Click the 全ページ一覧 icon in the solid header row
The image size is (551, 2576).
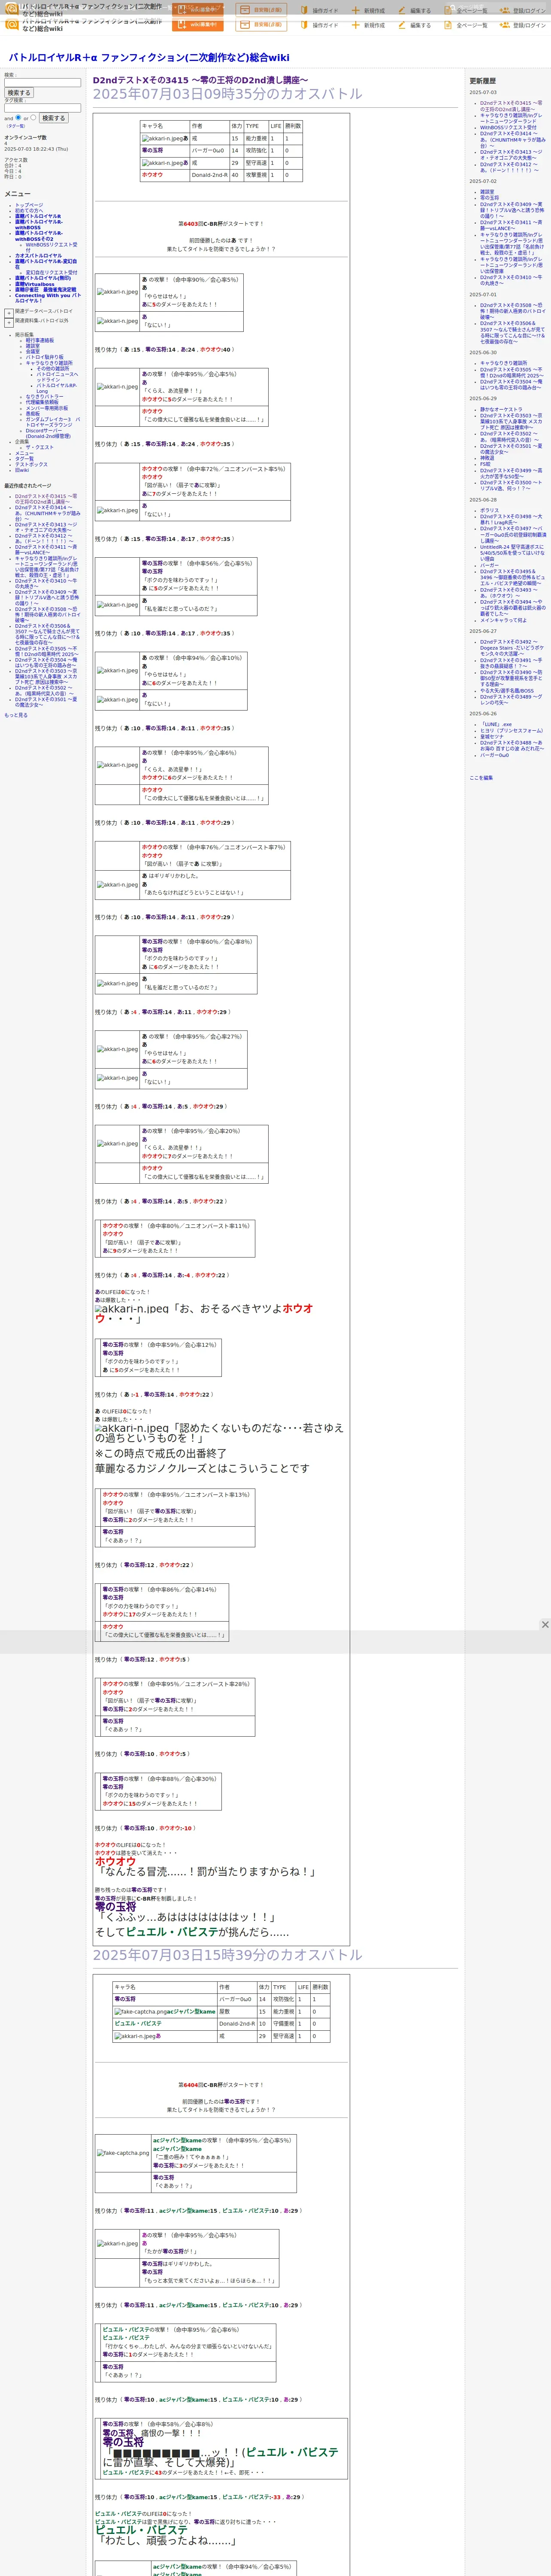tap(449, 25)
